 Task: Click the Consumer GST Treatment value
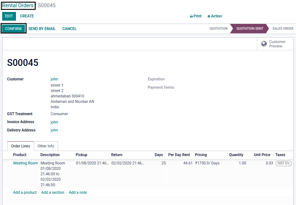click(59, 114)
